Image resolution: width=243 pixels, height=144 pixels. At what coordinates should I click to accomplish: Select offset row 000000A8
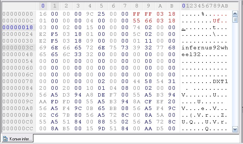coord(18,108)
